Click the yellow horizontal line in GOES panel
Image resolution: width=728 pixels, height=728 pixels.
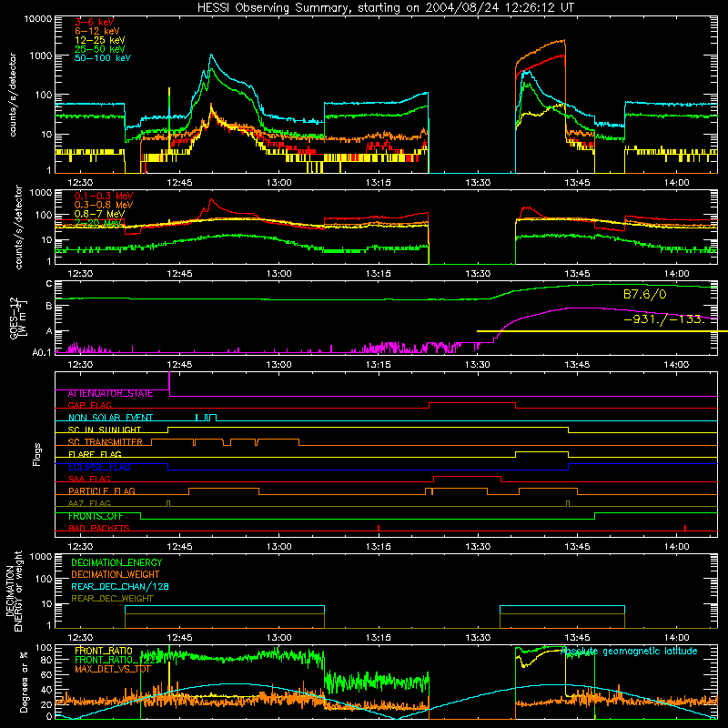click(x=602, y=331)
